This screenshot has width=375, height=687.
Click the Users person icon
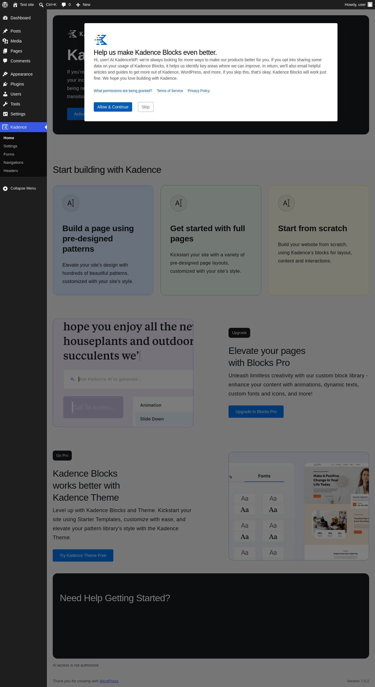point(5,94)
